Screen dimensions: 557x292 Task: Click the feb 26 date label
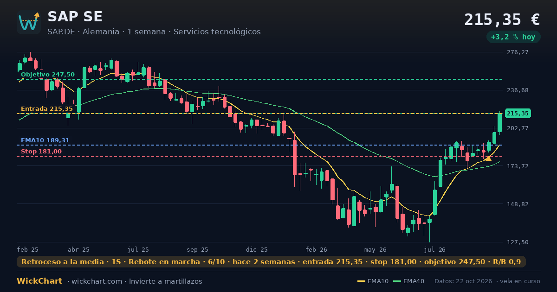click(317, 250)
